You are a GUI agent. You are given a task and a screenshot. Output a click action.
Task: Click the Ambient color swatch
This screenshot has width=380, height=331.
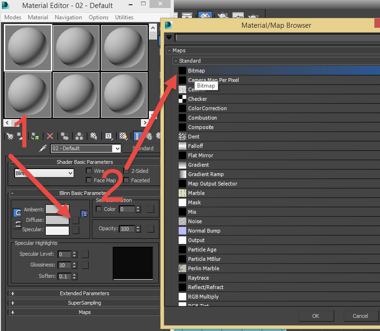(x=57, y=210)
